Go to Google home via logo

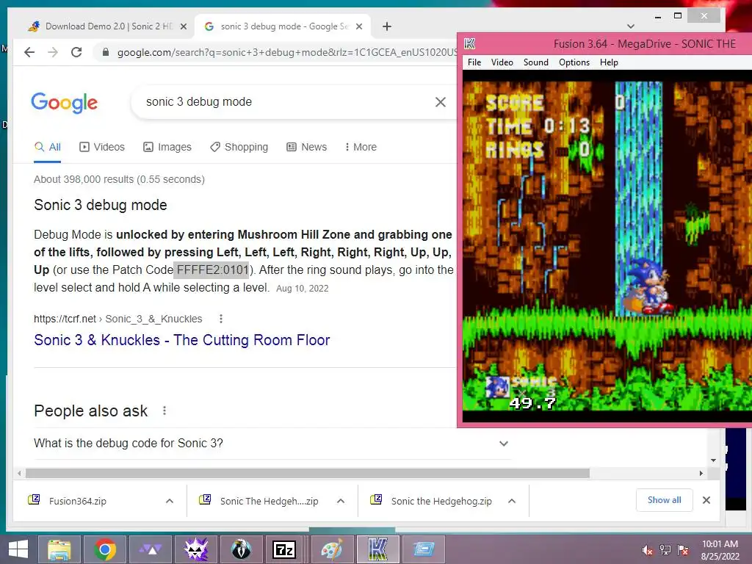point(65,102)
